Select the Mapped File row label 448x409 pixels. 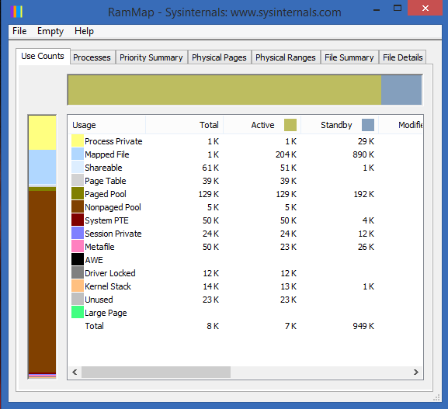pos(107,154)
